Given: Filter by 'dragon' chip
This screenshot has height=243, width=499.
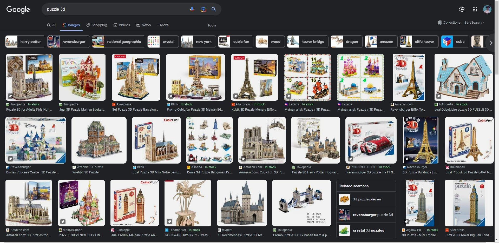Looking at the screenshot, I should [x=346, y=42].
